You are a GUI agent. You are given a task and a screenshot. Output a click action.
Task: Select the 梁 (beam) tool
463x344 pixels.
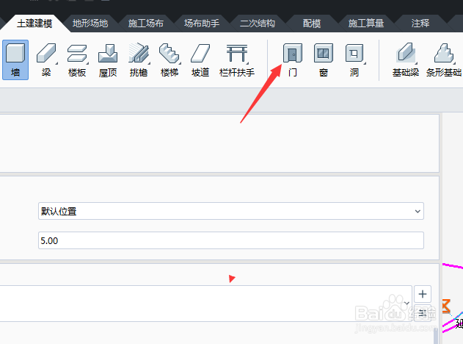click(x=46, y=60)
